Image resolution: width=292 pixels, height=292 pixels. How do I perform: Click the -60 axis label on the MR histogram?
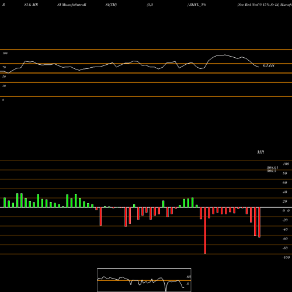pyautogui.click(x=285, y=239)
